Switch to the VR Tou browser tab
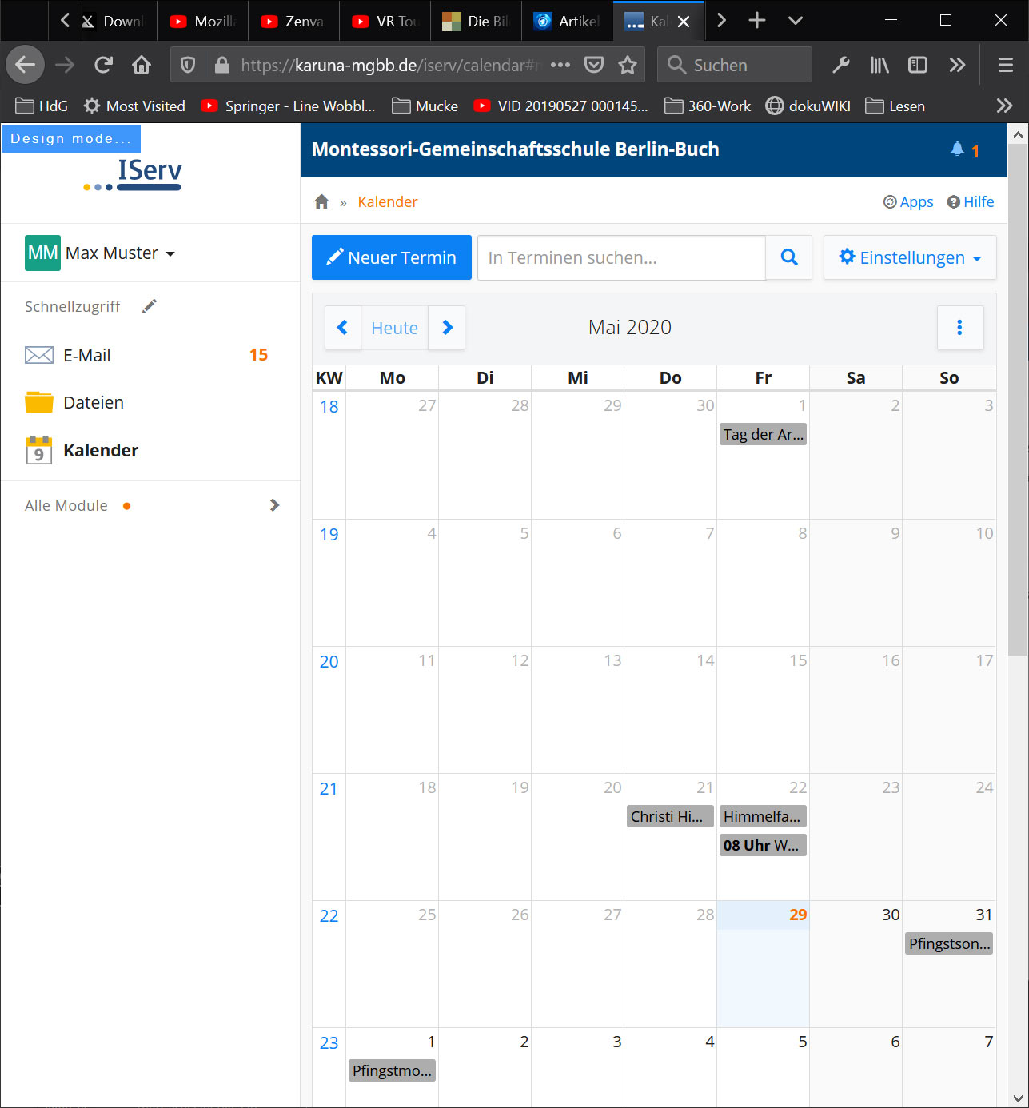The image size is (1029, 1108). pyautogui.click(x=385, y=21)
